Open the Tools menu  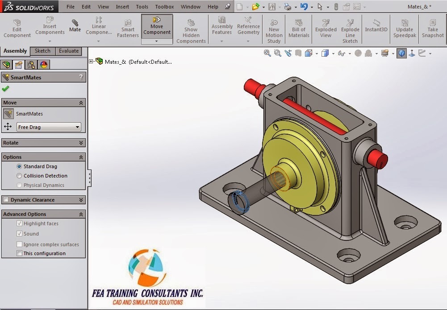[142, 7]
